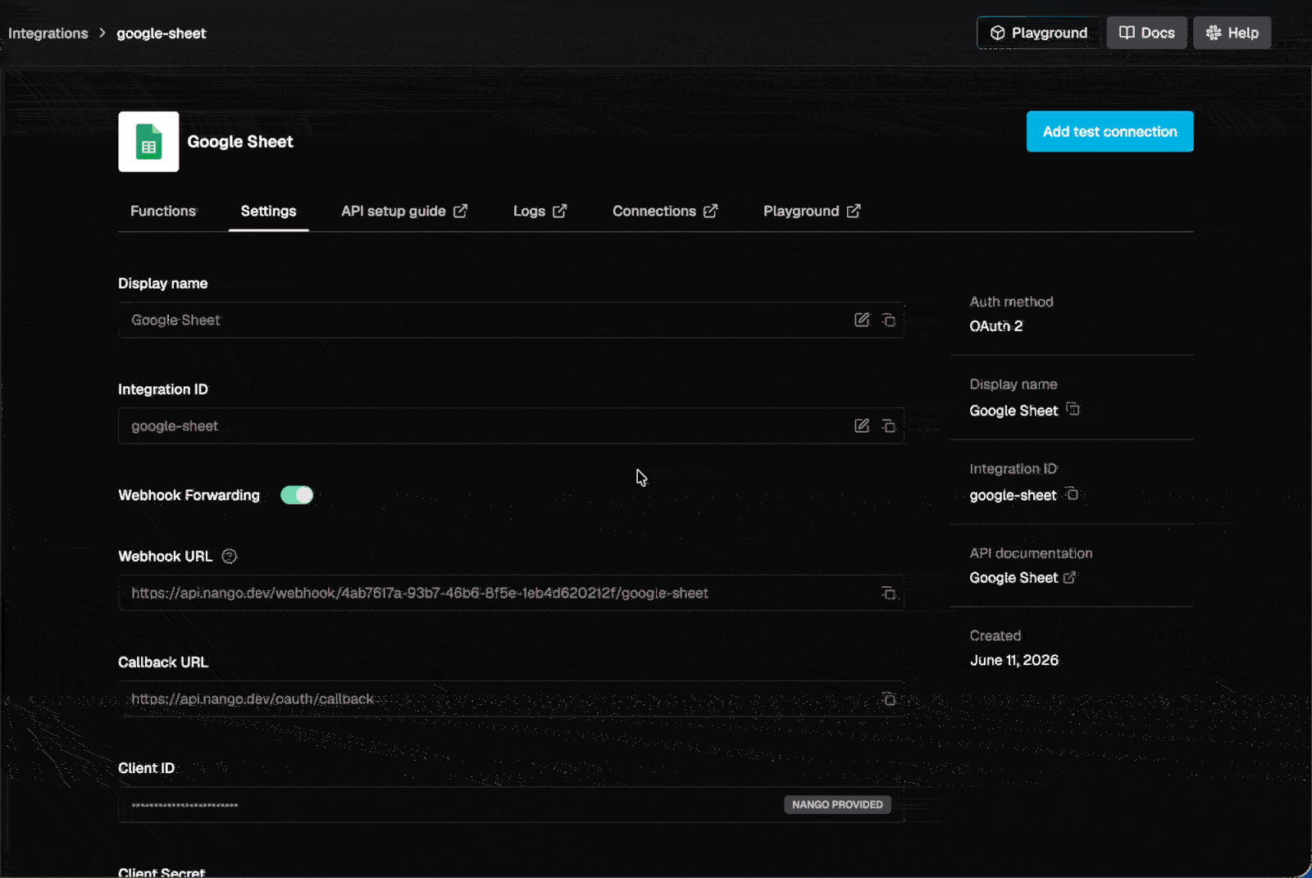Click the OAuth 2 auth method value

[x=995, y=326]
